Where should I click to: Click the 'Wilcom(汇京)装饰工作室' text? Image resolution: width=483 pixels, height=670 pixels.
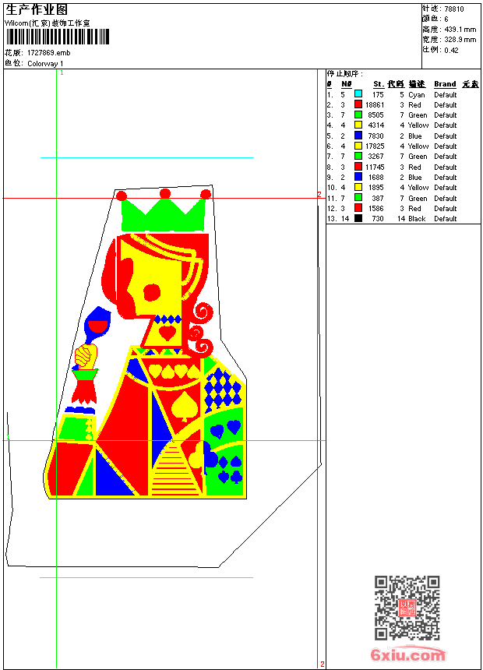[x=48, y=23]
